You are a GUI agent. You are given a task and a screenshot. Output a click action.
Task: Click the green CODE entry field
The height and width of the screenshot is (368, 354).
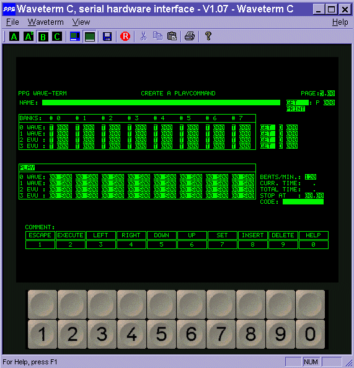(x=303, y=202)
